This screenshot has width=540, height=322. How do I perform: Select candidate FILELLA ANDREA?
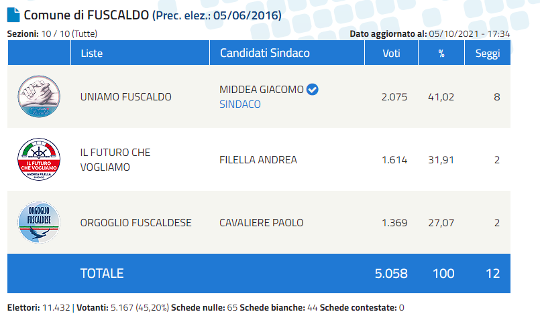tap(258, 160)
